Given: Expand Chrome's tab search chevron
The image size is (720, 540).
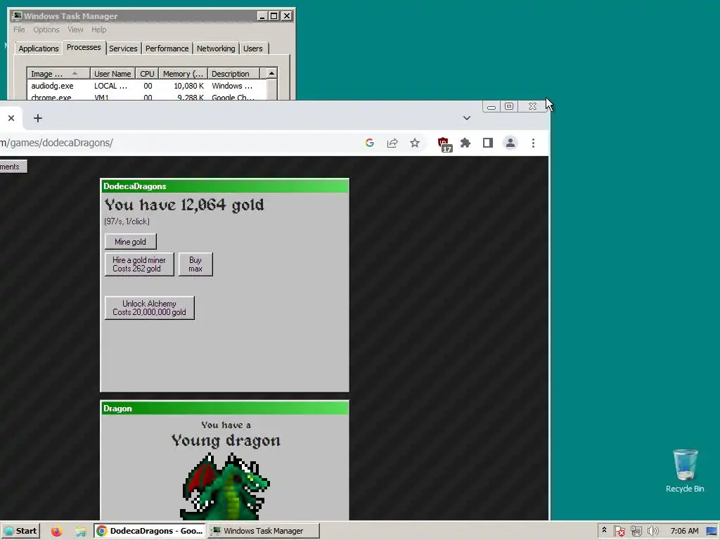Looking at the screenshot, I should 467,118.
